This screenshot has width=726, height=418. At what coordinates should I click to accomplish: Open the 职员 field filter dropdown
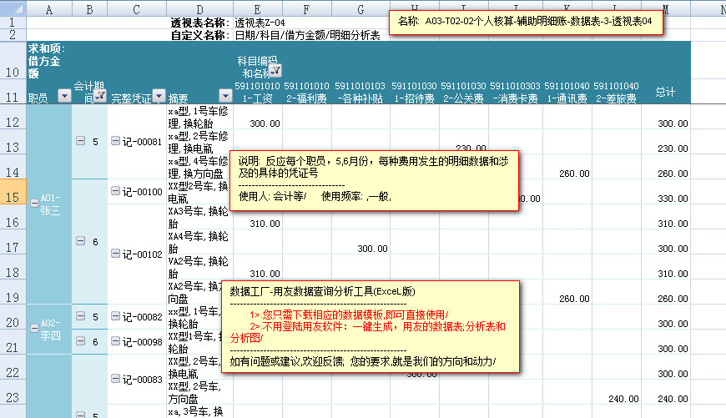coord(64,97)
